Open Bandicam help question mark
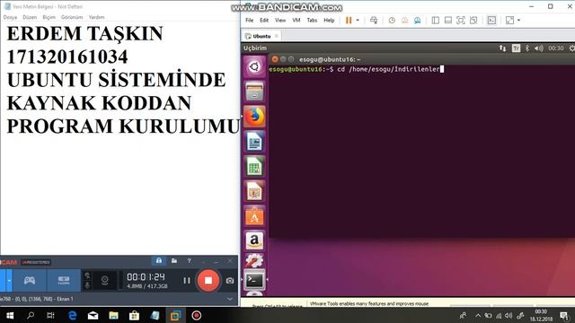The width and height of the screenshot is (575, 323). tap(190, 261)
